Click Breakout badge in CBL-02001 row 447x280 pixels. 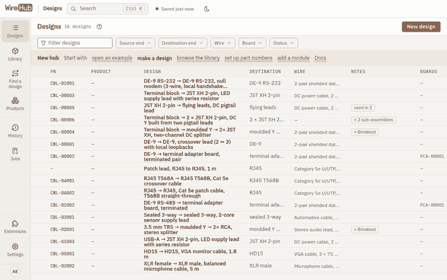[x=365, y=230]
